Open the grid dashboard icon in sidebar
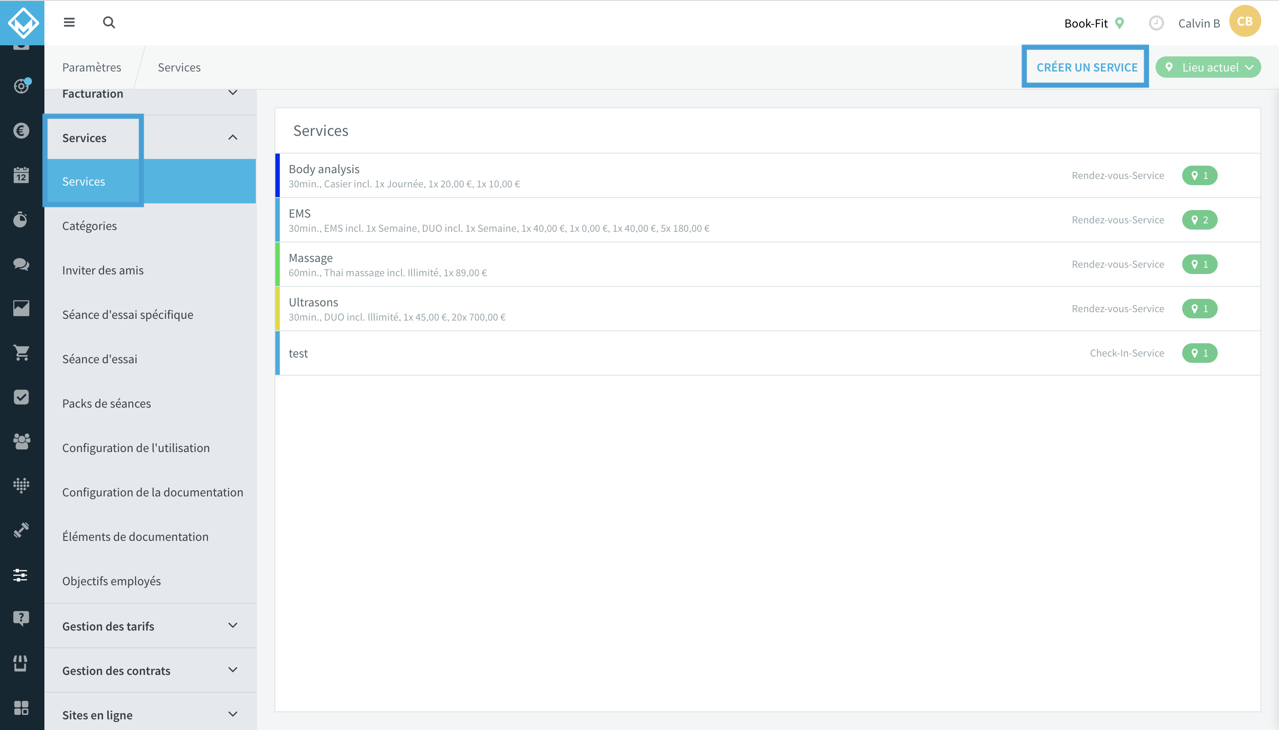The height and width of the screenshot is (730, 1279). [21, 707]
